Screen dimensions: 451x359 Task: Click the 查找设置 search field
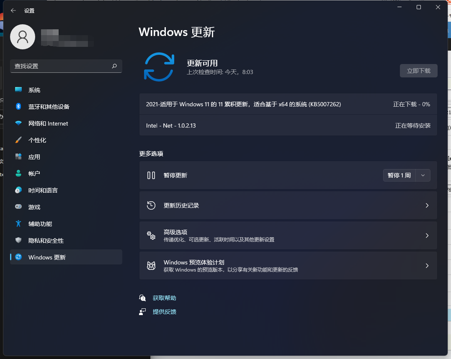66,66
